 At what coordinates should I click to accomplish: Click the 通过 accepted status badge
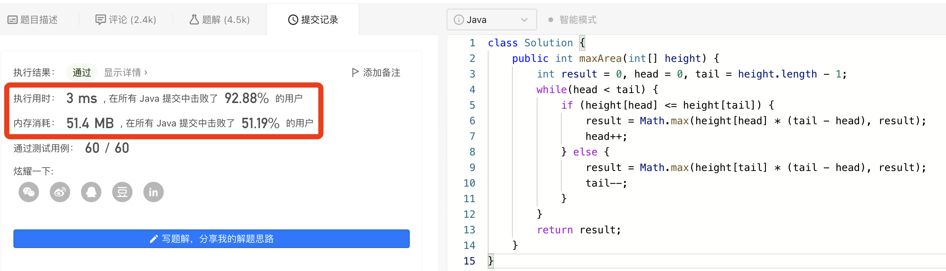pyautogui.click(x=82, y=72)
